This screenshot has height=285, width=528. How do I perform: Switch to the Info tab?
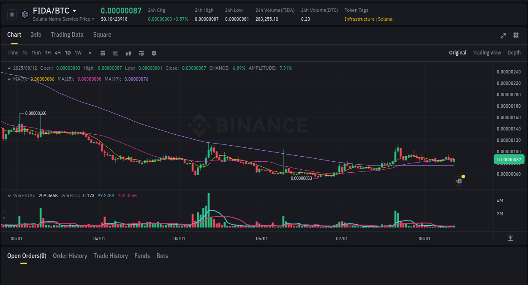coord(36,35)
